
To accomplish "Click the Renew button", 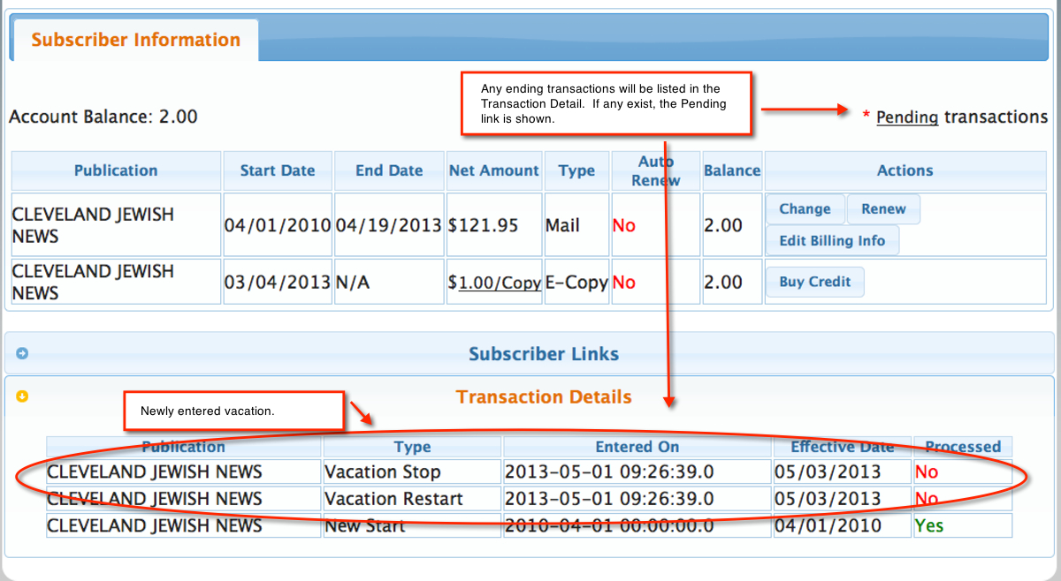I will tap(883, 209).
